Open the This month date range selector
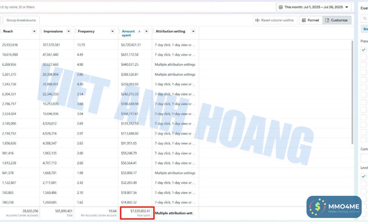This screenshot has height=222, width=368. point(314,7)
